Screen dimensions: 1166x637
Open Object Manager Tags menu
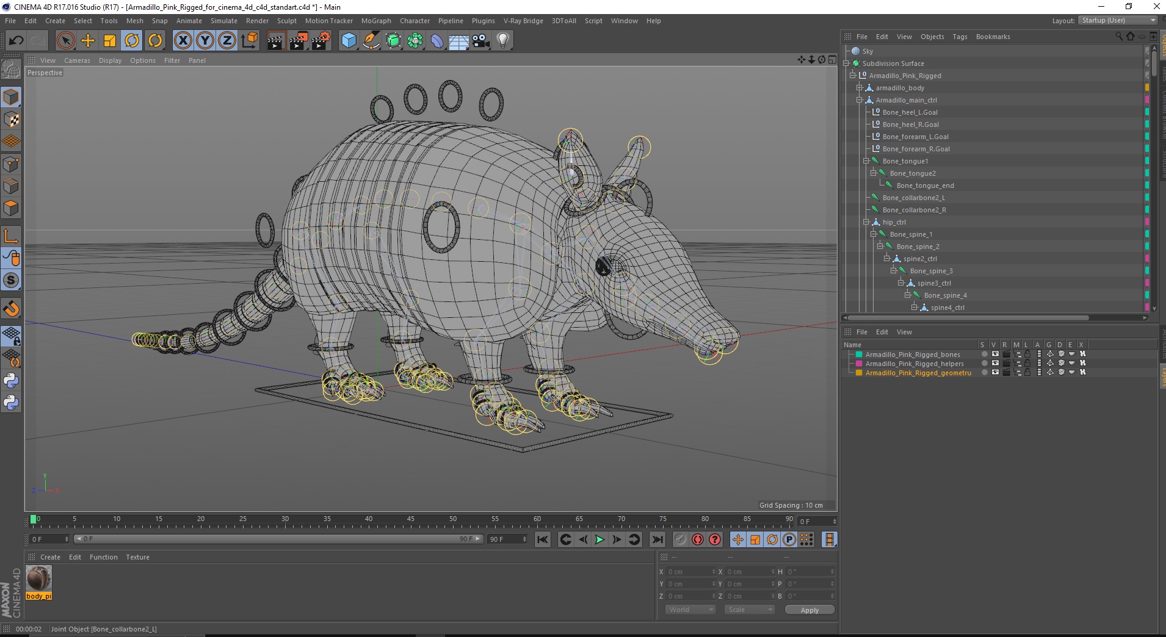coord(960,37)
